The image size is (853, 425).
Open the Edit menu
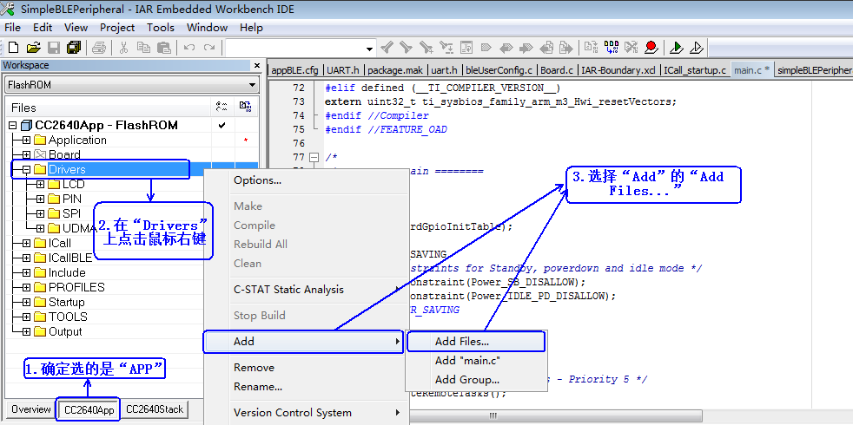[43, 27]
